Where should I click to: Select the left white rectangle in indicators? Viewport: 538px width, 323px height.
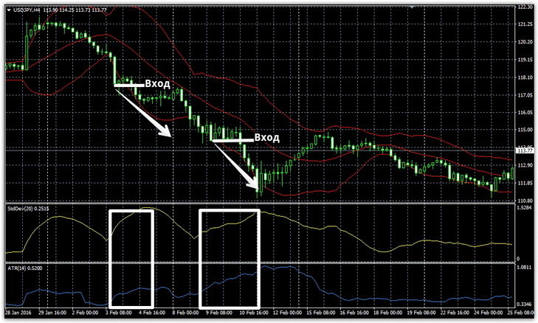(131, 258)
